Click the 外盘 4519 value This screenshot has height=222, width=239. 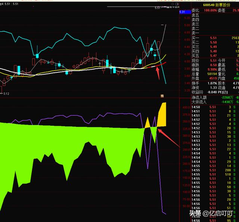(213, 78)
